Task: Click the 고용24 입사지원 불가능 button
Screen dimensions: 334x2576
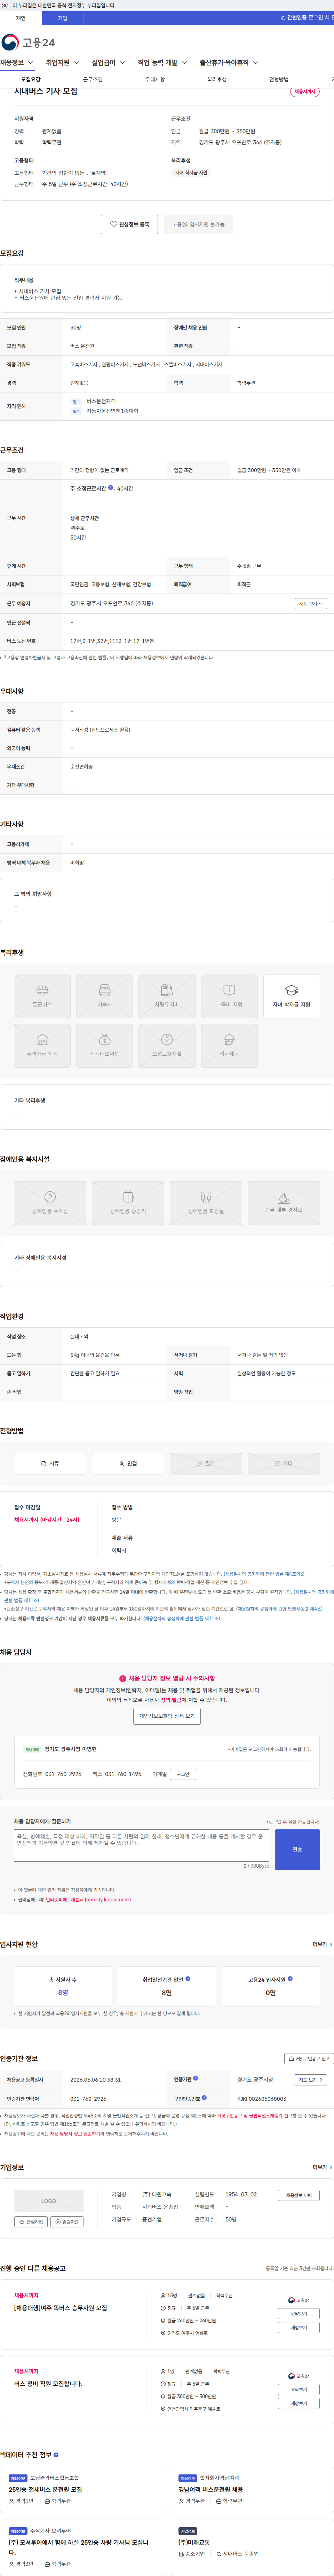Action: (198, 225)
